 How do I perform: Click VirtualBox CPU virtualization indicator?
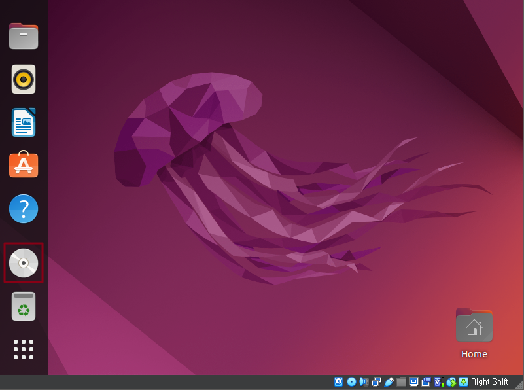[439, 381]
